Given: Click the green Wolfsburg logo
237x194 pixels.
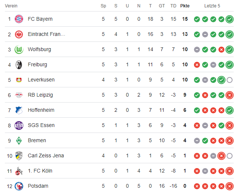Looking at the screenshot, I should pos(19,49).
